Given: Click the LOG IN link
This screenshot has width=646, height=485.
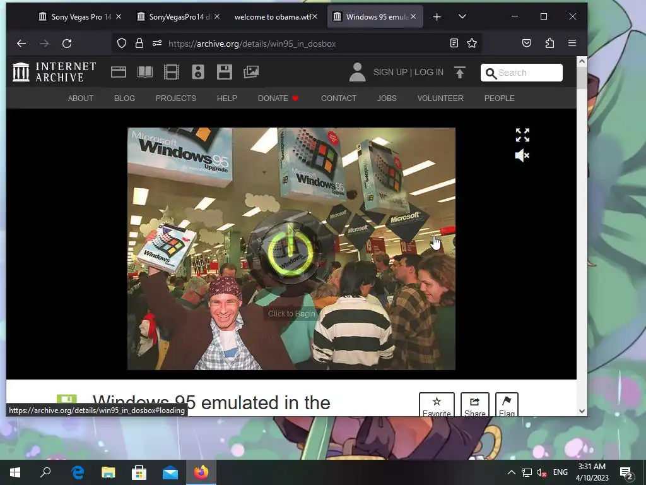Looking at the screenshot, I should [x=429, y=72].
